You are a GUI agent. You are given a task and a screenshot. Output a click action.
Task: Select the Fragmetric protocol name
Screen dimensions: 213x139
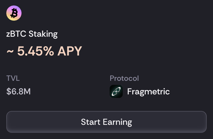(148, 91)
